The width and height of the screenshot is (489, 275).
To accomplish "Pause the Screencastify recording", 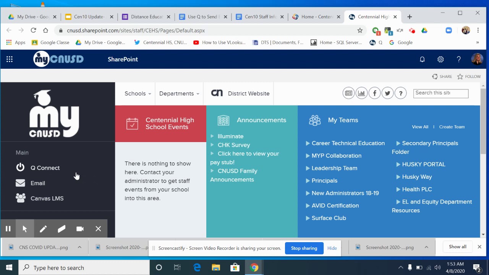I will (8, 229).
